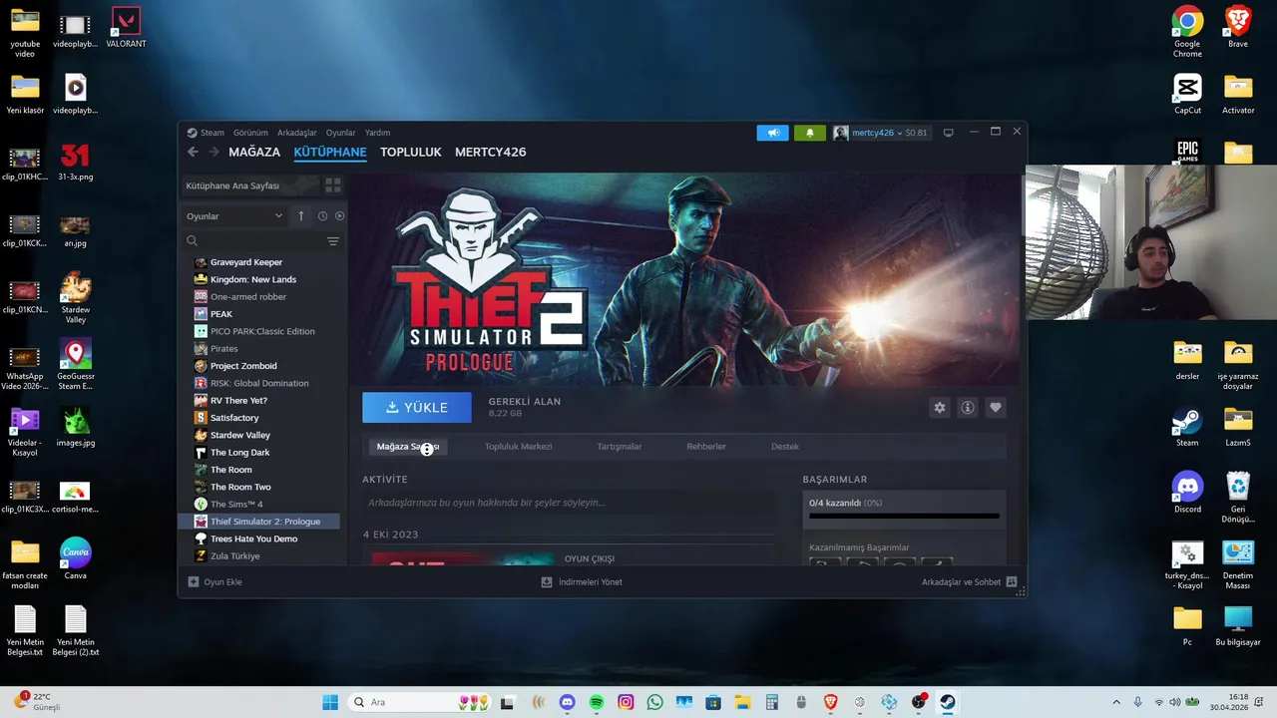Open Tartışmalar link
This screenshot has width=1277, height=718.
(620, 447)
